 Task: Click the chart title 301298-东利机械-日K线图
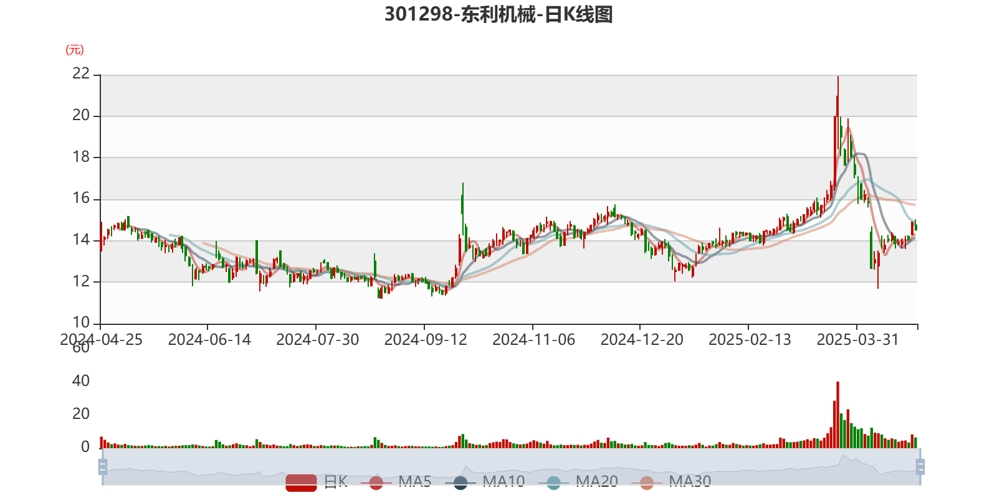[x=499, y=14]
